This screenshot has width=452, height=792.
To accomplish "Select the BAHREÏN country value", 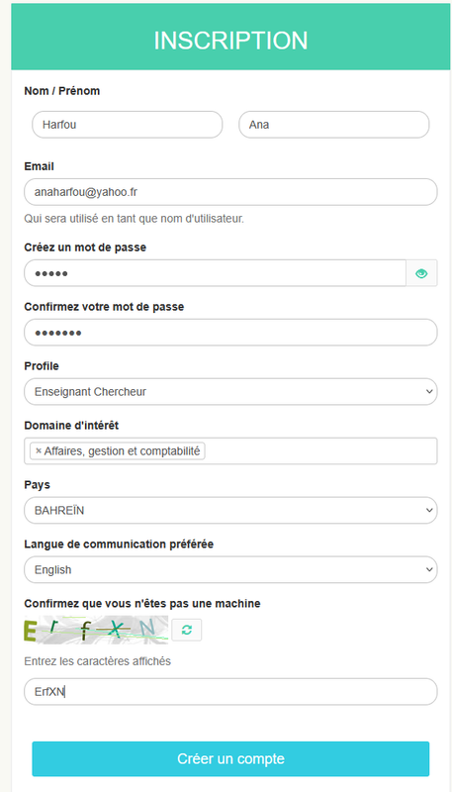I will point(59,510).
